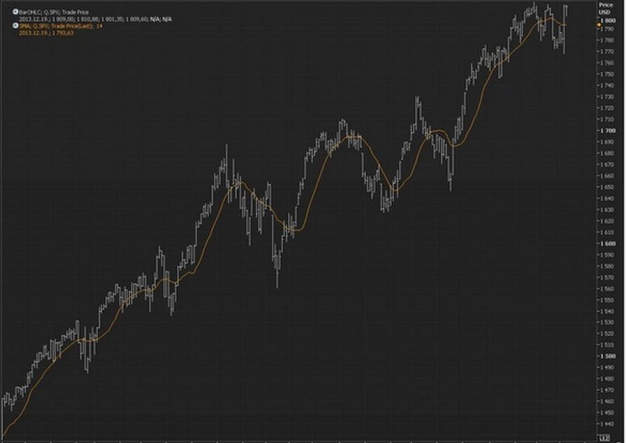Select the orange SMA marker on price axis

tap(598, 24)
